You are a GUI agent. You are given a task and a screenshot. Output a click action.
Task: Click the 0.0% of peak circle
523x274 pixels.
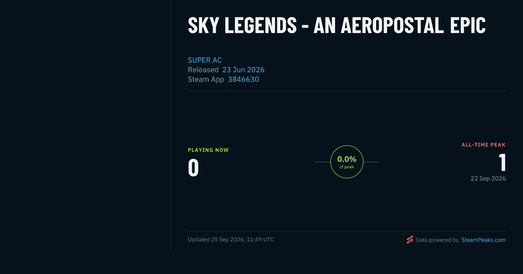coord(347,162)
